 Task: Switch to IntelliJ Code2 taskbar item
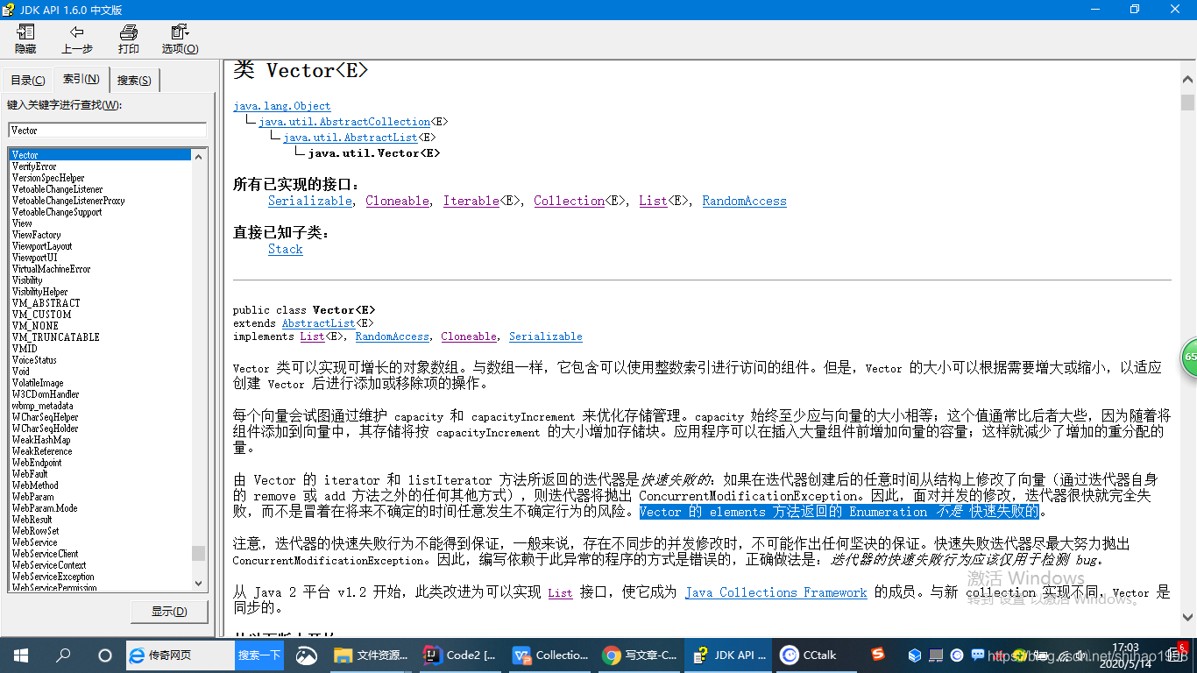(x=458, y=655)
